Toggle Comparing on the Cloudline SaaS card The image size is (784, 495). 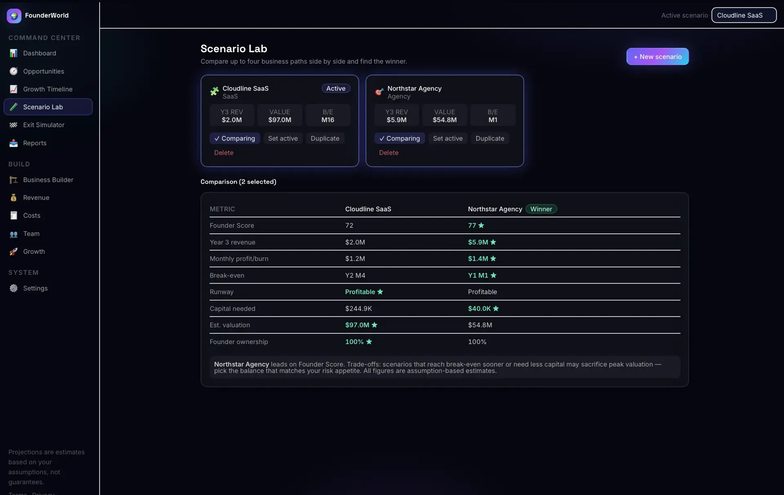(235, 138)
